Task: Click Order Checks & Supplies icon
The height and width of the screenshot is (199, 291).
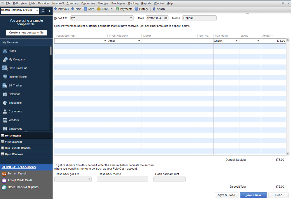Action: click(x=4, y=187)
